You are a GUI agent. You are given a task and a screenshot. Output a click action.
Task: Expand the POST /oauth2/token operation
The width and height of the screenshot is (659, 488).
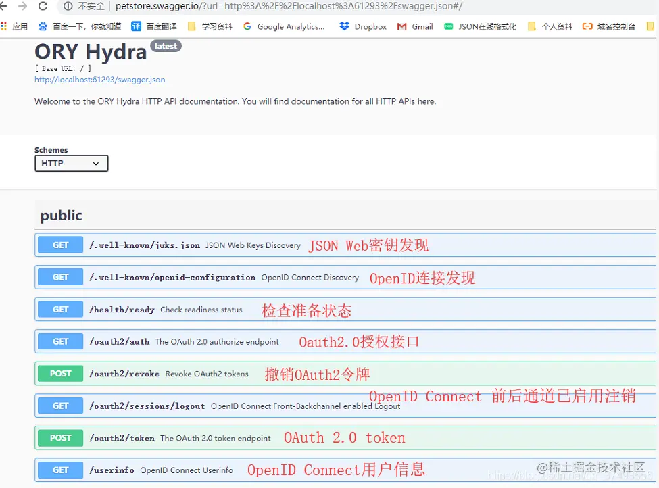point(345,438)
